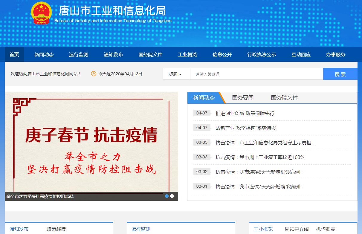Switch to the 国务要闻 tab
Image resolution: width=362 pixels, height=234 pixels.
pyautogui.click(x=243, y=98)
